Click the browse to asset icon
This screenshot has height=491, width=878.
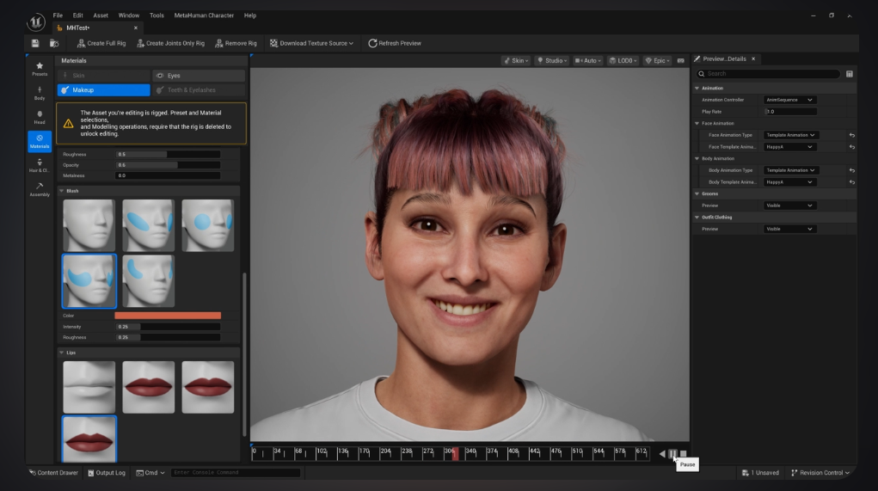click(x=54, y=43)
